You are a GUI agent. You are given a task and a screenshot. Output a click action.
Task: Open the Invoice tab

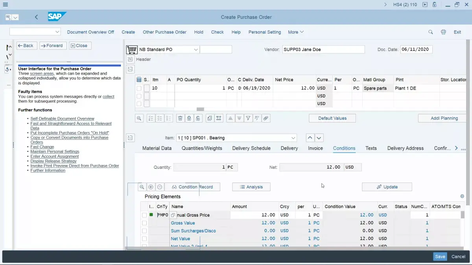point(315,148)
